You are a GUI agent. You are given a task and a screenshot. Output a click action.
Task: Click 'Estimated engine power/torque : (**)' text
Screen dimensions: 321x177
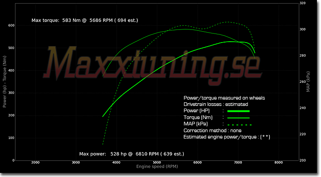coord(227,137)
